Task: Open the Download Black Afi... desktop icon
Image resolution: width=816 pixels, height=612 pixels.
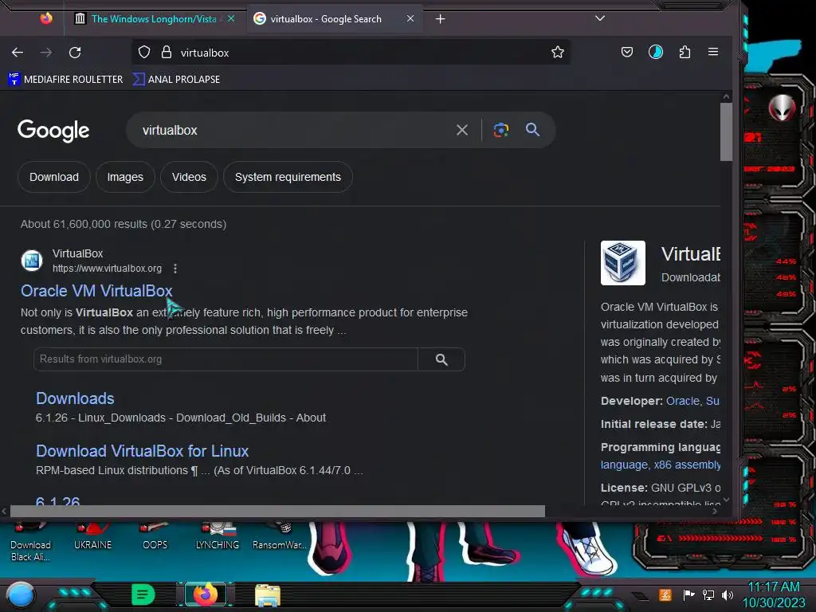Action: coord(31,543)
